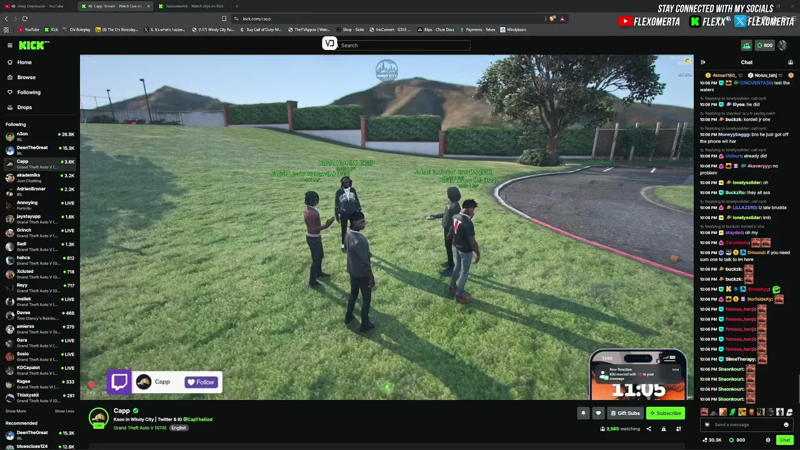800x450 pixels.
Task: Click the 800 KICKs balance below chat
Action: 737,440
